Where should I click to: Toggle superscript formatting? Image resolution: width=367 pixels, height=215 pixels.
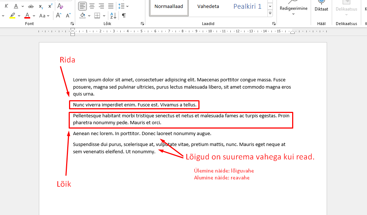(50, 6)
